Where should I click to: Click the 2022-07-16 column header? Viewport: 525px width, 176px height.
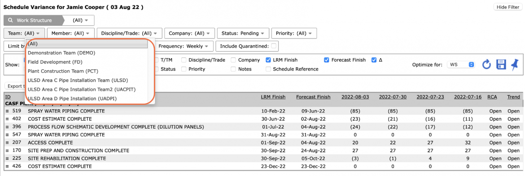[468, 97]
